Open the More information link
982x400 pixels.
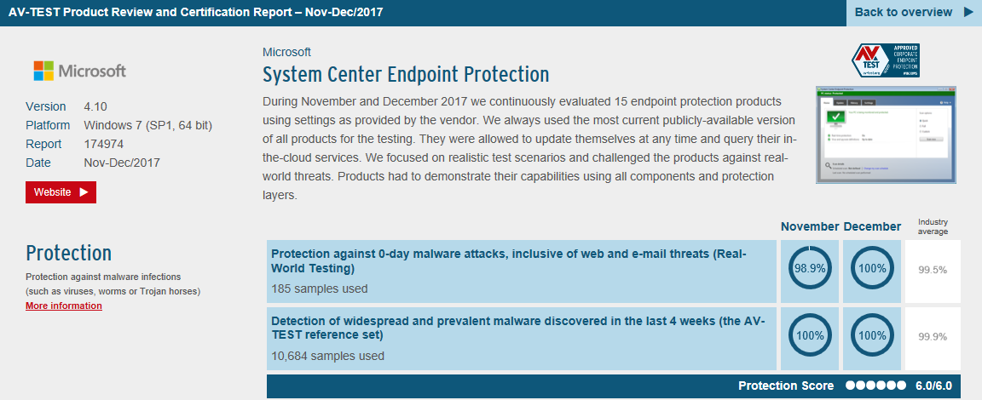[64, 306]
